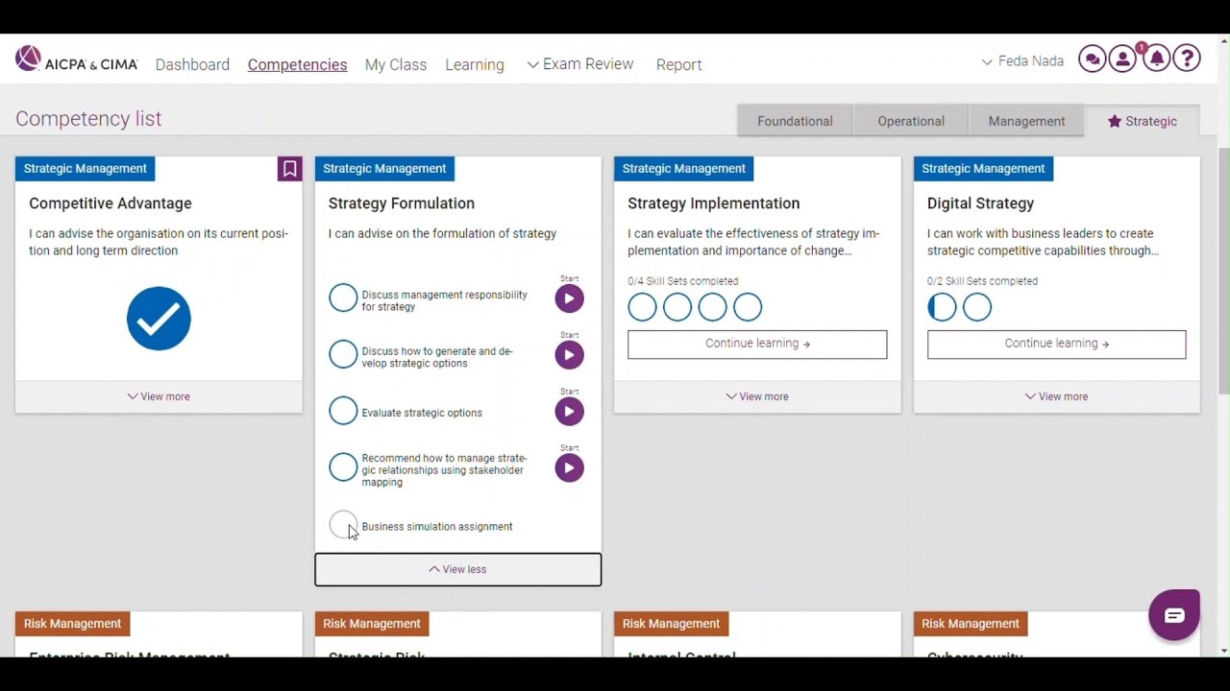
Task: Start Evaluate strategic options skill
Action: point(569,412)
